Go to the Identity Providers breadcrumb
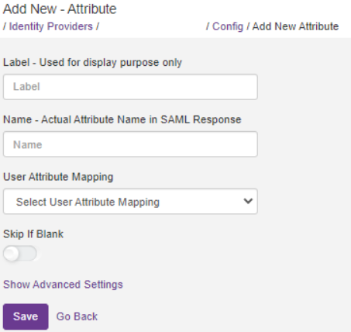This screenshot has width=351, height=332. pos(51,26)
